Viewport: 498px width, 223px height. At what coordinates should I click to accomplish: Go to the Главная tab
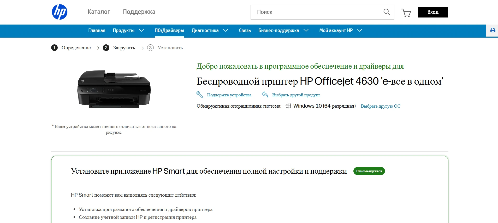[97, 31]
